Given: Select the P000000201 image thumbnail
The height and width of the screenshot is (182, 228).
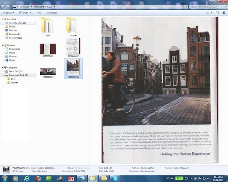Looking at the screenshot, I should click(x=48, y=49).
